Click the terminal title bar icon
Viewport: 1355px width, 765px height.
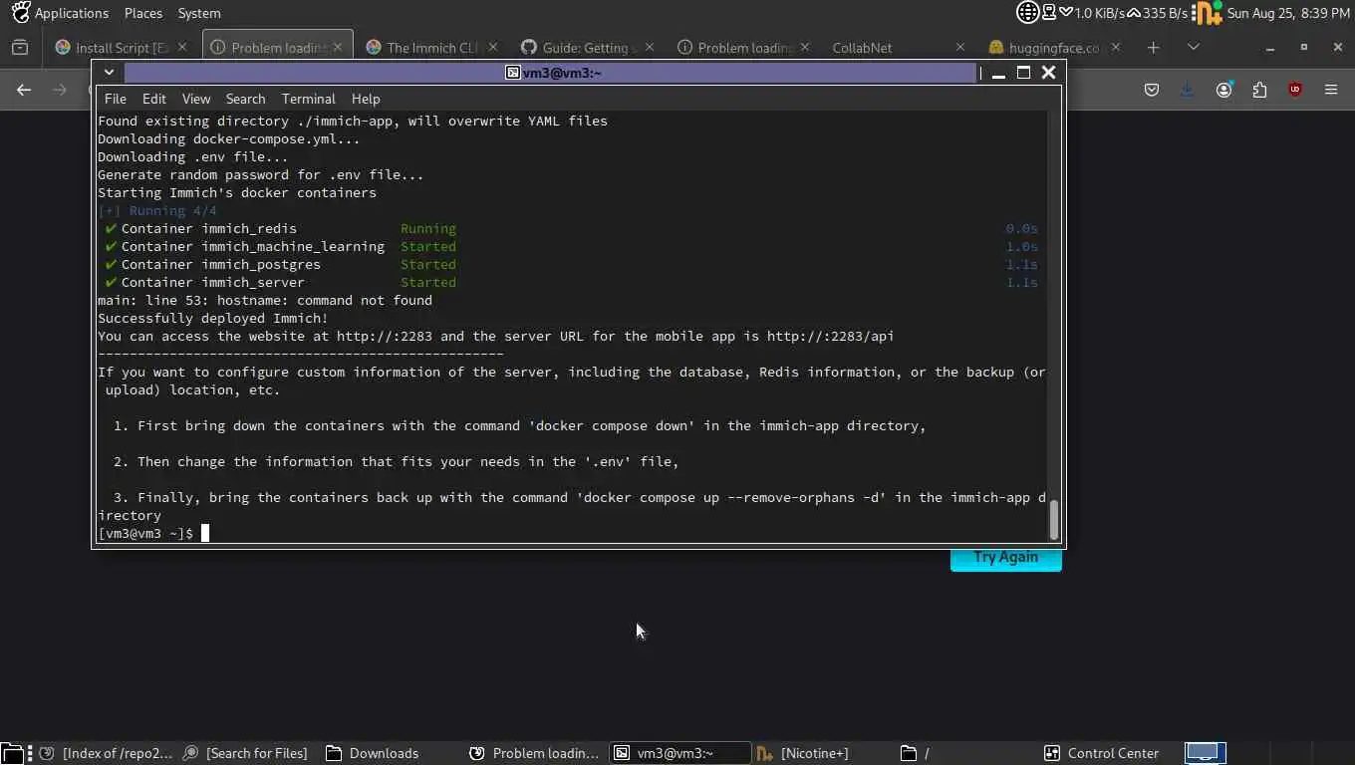[512, 73]
